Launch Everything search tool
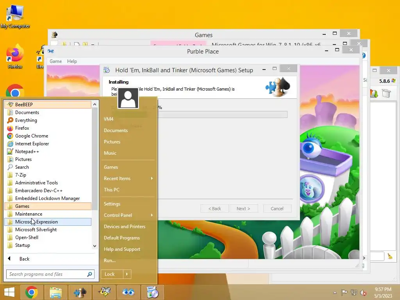Viewport: 400px width, 300px height. [48, 120]
